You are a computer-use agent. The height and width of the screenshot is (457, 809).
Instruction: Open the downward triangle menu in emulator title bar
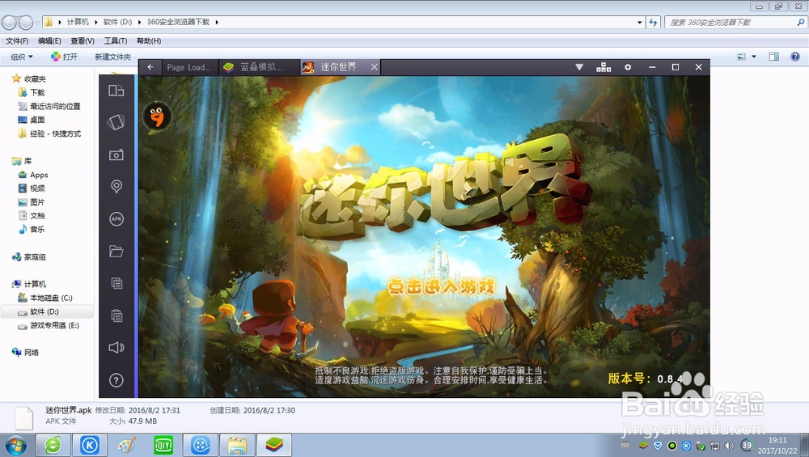[579, 67]
